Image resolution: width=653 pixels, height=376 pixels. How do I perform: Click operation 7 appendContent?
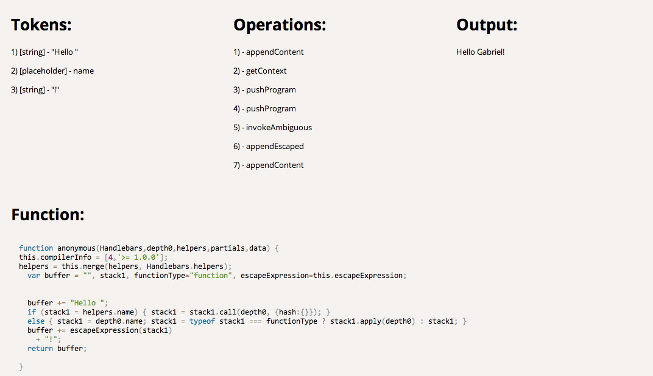(269, 165)
